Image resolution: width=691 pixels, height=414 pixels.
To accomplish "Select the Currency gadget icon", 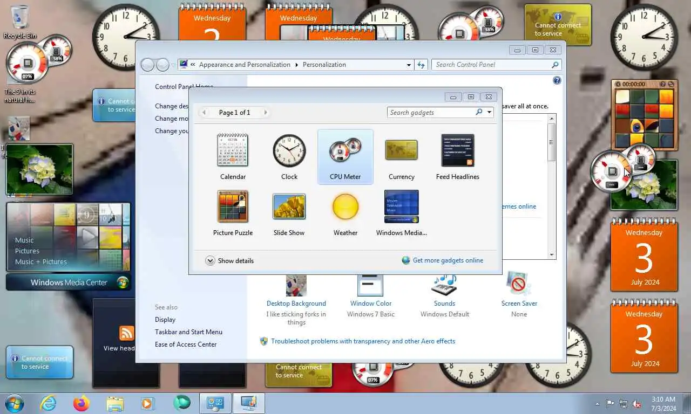I will point(401,150).
